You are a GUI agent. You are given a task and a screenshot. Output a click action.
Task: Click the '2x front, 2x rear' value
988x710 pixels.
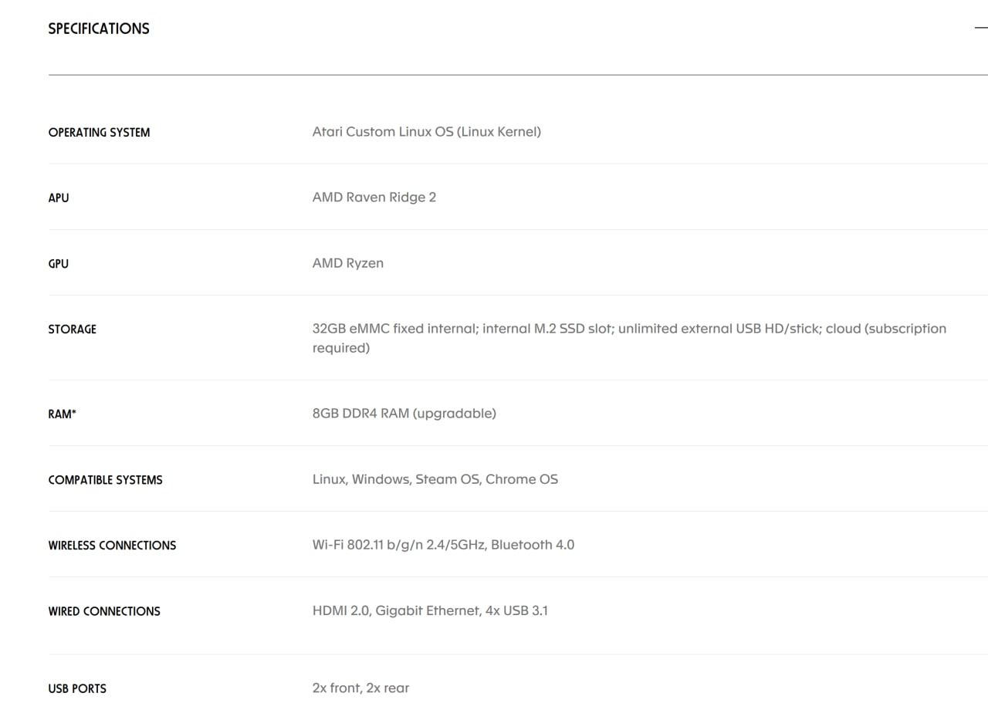(361, 688)
